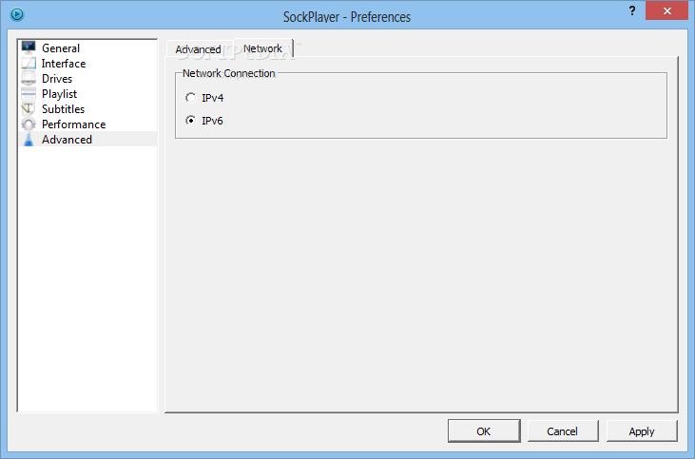Open the Drives preferences category

pos(87,79)
